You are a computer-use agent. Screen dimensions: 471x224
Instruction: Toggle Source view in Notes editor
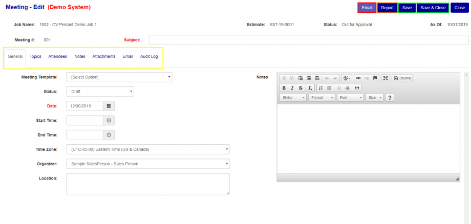pyautogui.click(x=402, y=78)
